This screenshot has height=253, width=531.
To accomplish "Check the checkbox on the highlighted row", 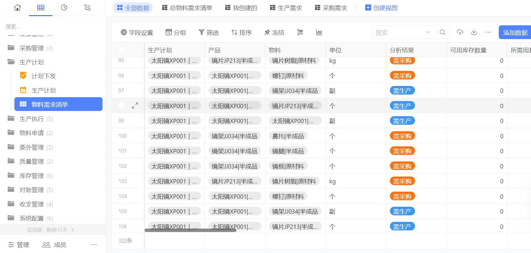I will coord(121,106).
